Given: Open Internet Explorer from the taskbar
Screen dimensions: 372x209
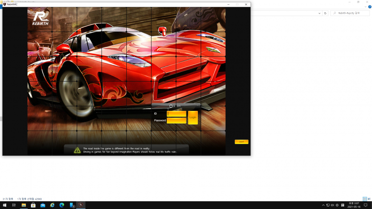Looking at the screenshot, I should [52, 205].
